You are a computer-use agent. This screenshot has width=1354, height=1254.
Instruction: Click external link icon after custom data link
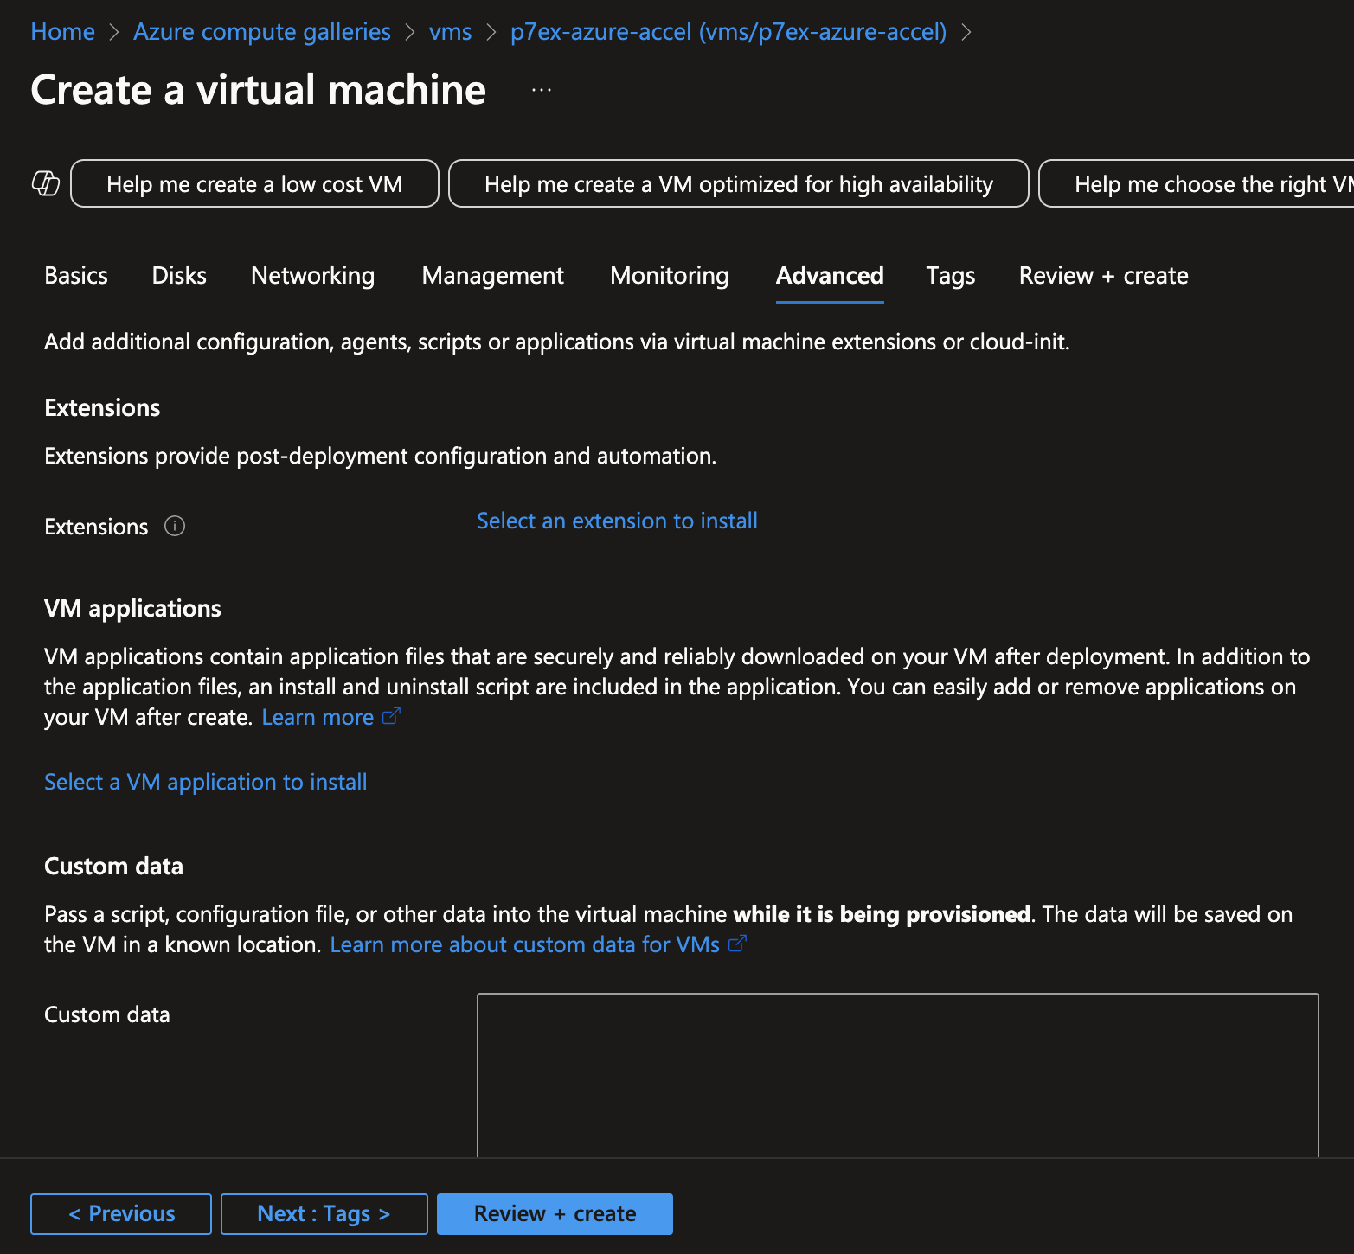pos(737,944)
